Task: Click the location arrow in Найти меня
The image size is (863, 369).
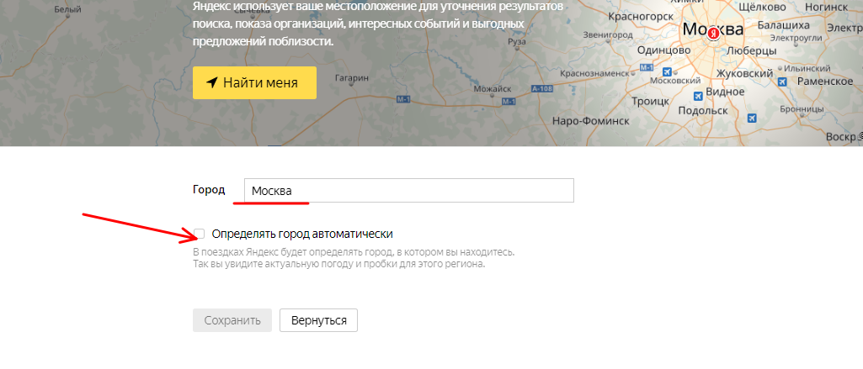Action: pyautogui.click(x=211, y=82)
